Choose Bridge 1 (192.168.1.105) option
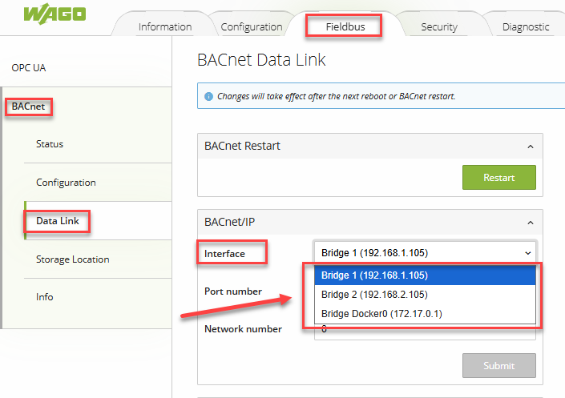The height and width of the screenshot is (398, 565). point(426,275)
